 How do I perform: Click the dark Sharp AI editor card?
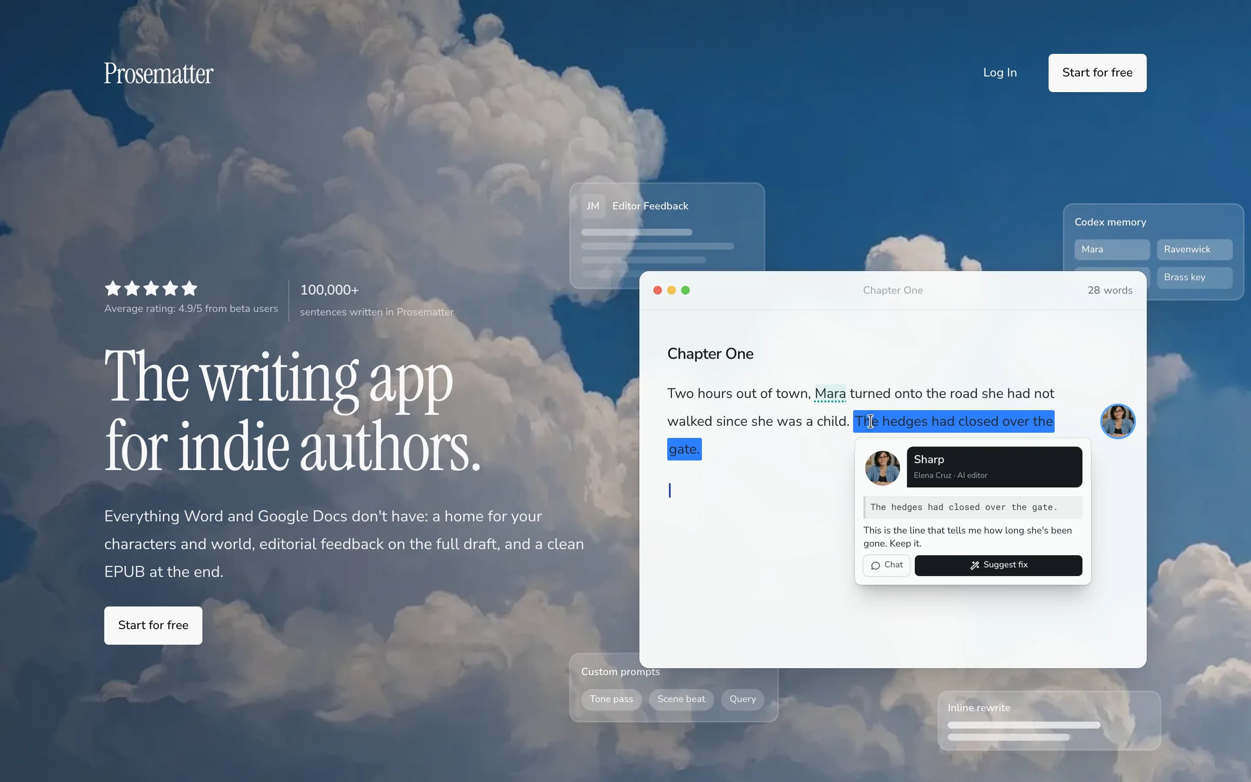(994, 467)
